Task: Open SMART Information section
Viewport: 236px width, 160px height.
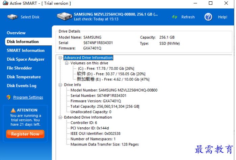Action: (x=26, y=51)
